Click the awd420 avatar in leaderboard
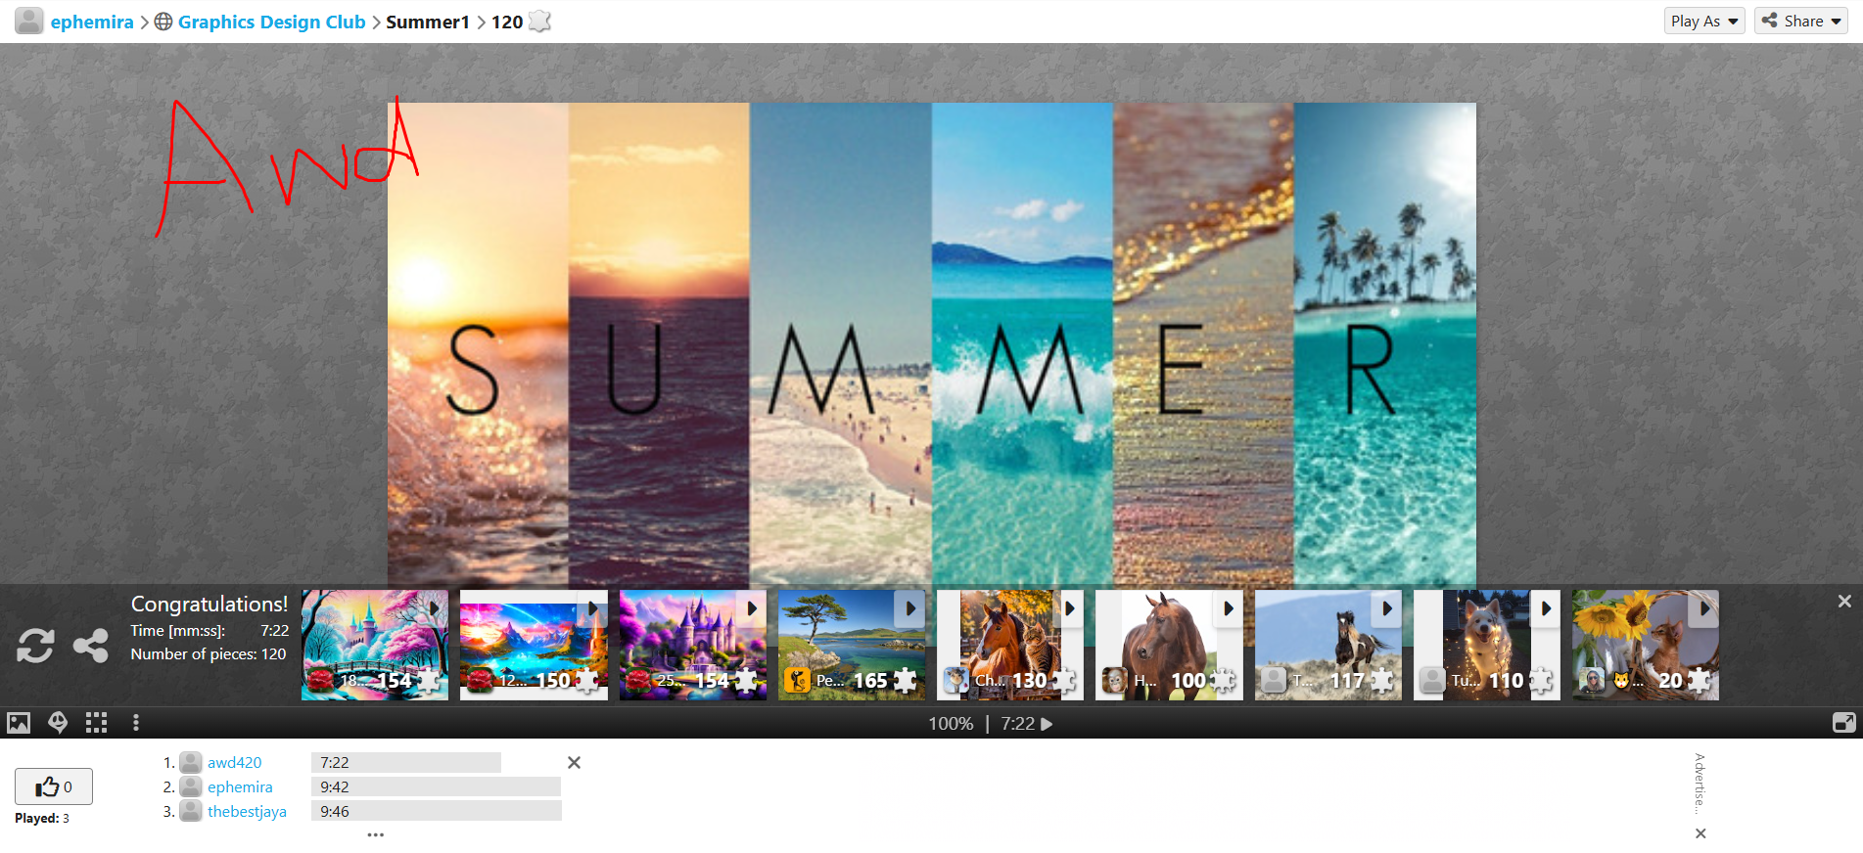This screenshot has height=853, width=1863. click(x=191, y=762)
